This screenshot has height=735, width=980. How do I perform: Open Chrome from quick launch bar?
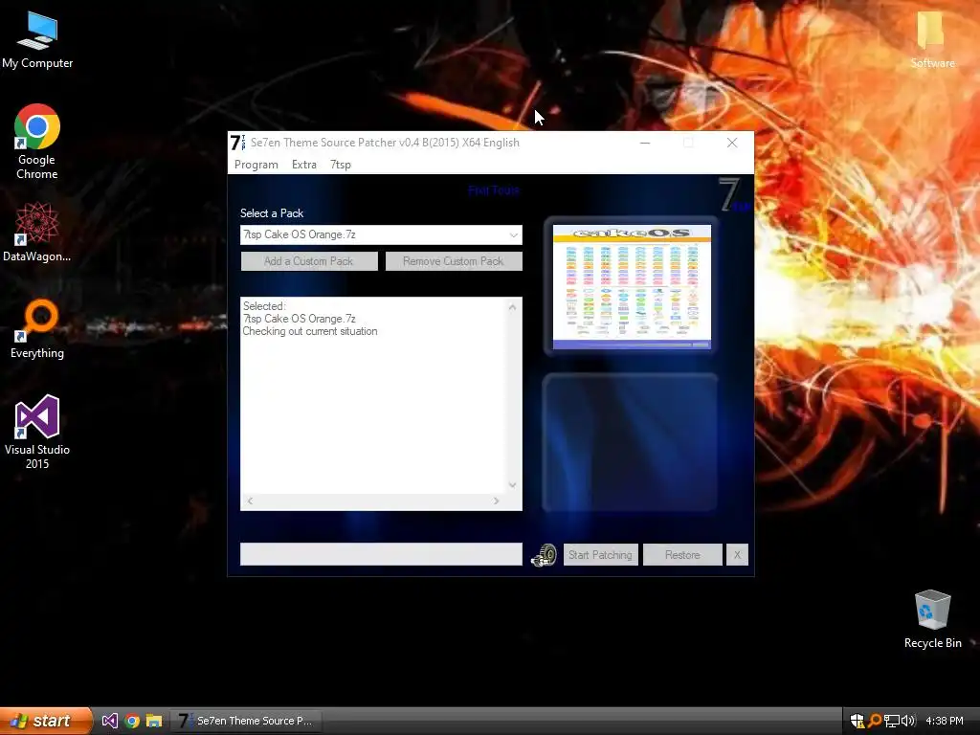[x=132, y=721]
